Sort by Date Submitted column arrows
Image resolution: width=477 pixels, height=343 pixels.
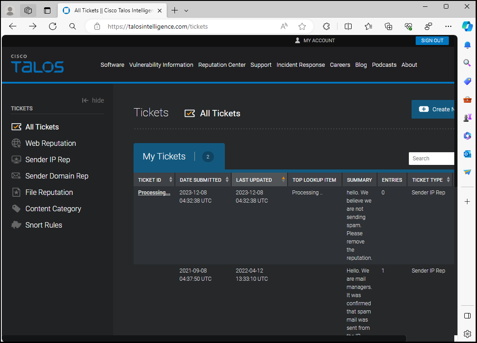tap(227, 179)
